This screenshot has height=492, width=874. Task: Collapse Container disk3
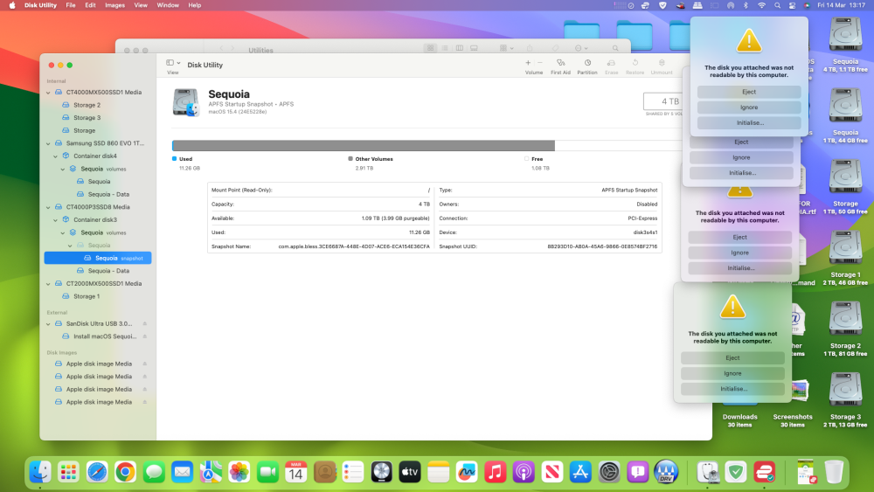point(56,220)
